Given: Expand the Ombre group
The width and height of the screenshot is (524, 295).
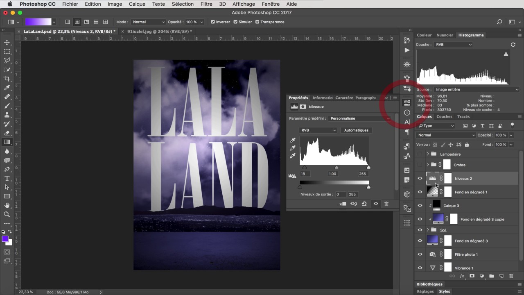Looking at the screenshot, I should [428, 165].
